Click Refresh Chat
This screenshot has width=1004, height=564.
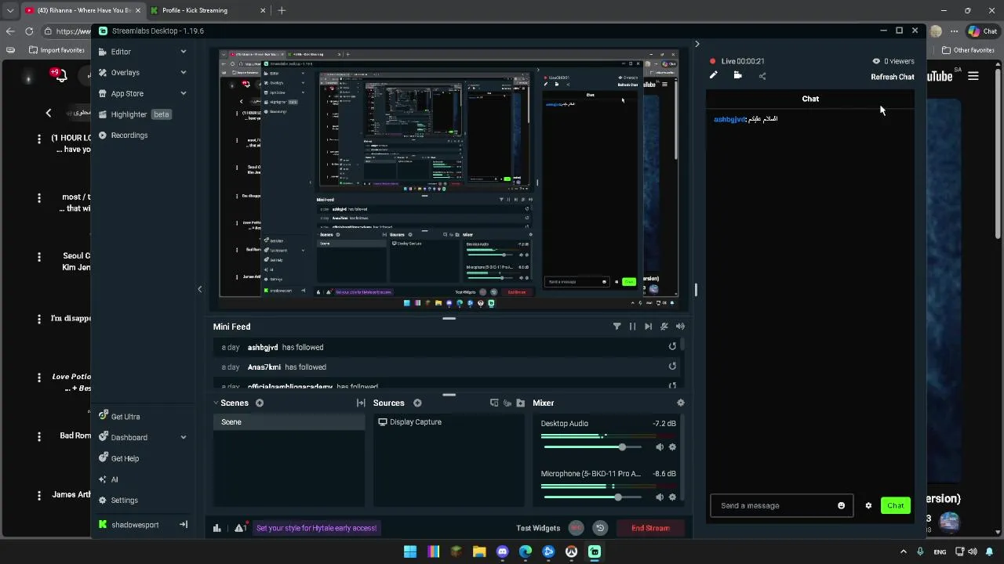click(893, 77)
